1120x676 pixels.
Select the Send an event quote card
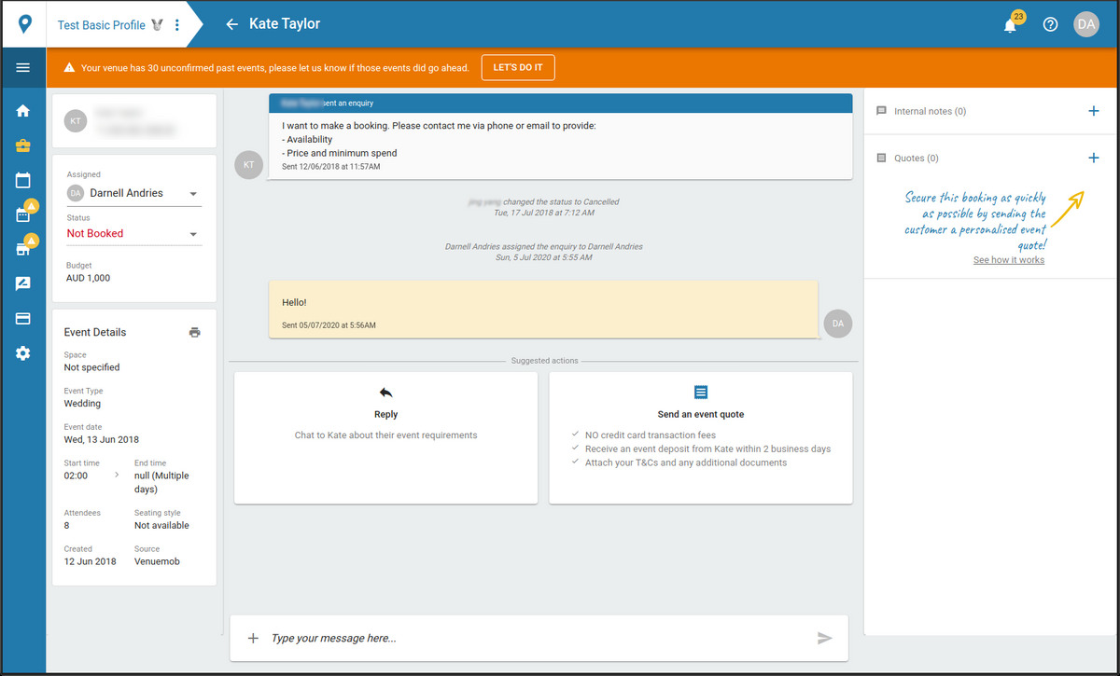click(700, 437)
